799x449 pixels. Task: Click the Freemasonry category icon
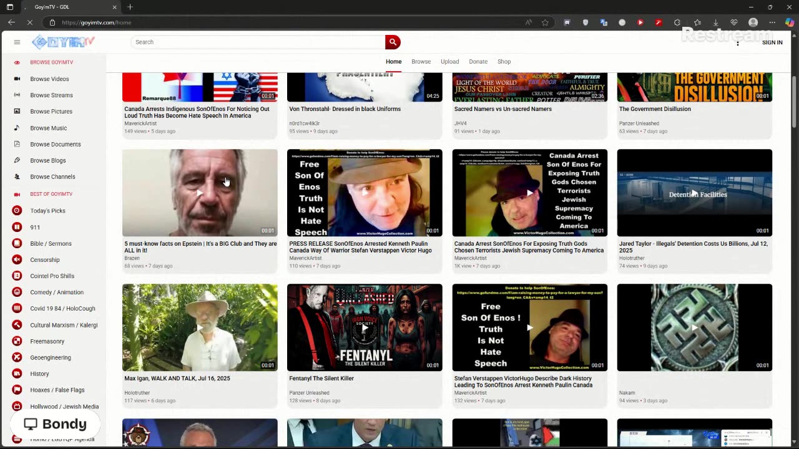(17, 341)
